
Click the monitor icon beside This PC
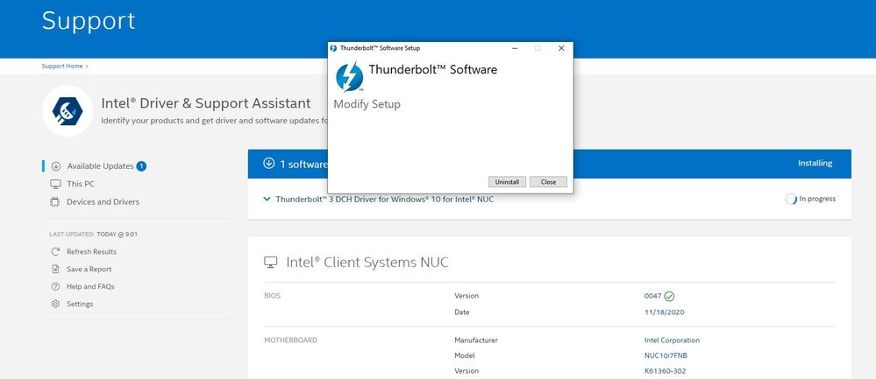tap(55, 184)
